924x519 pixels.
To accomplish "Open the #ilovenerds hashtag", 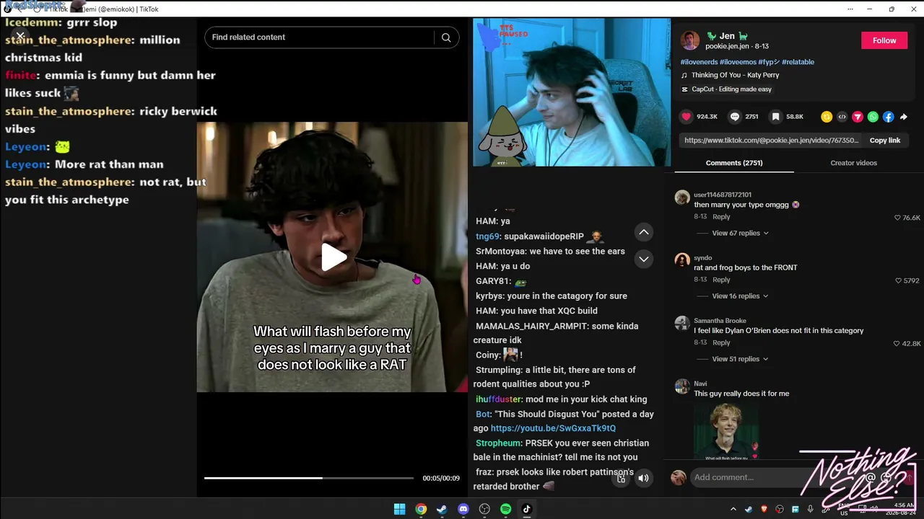I will click(699, 62).
